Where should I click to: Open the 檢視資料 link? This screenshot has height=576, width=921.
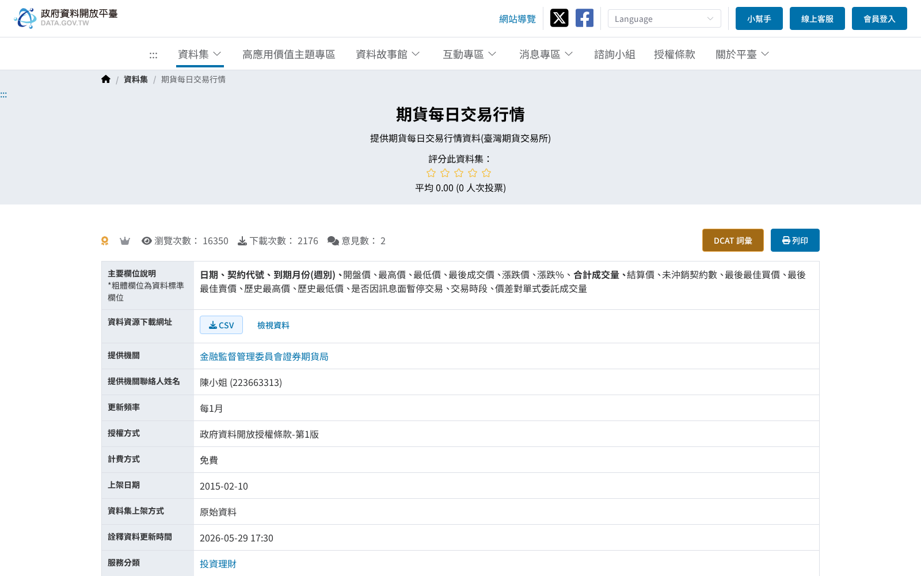point(273,325)
